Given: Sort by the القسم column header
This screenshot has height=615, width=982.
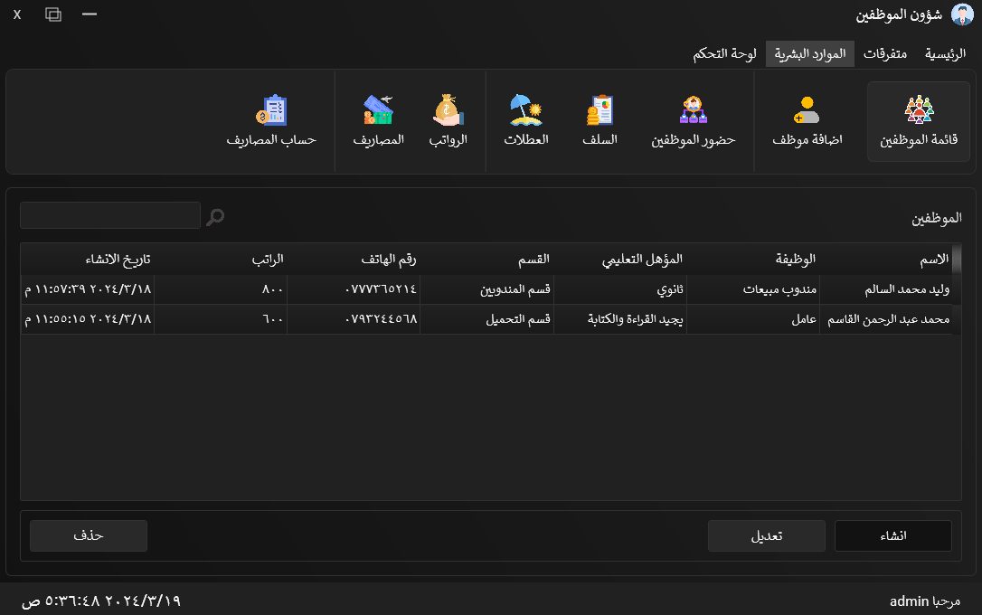Looking at the screenshot, I should pyautogui.click(x=486, y=260).
